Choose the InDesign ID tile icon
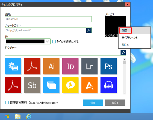 [70, 66]
